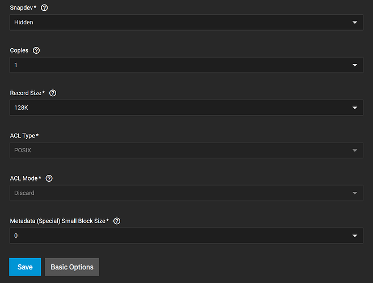Expand the Record Size dropdown arrow
The width and height of the screenshot is (373, 283).
pyautogui.click(x=355, y=108)
